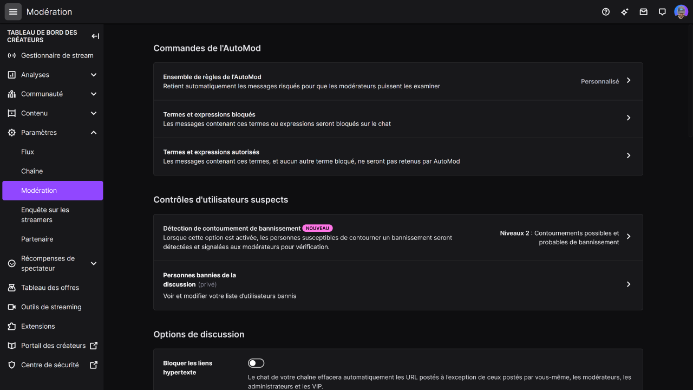
Task: Open the inbox notifications icon
Action: pyautogui.click(x=643, y=12)
